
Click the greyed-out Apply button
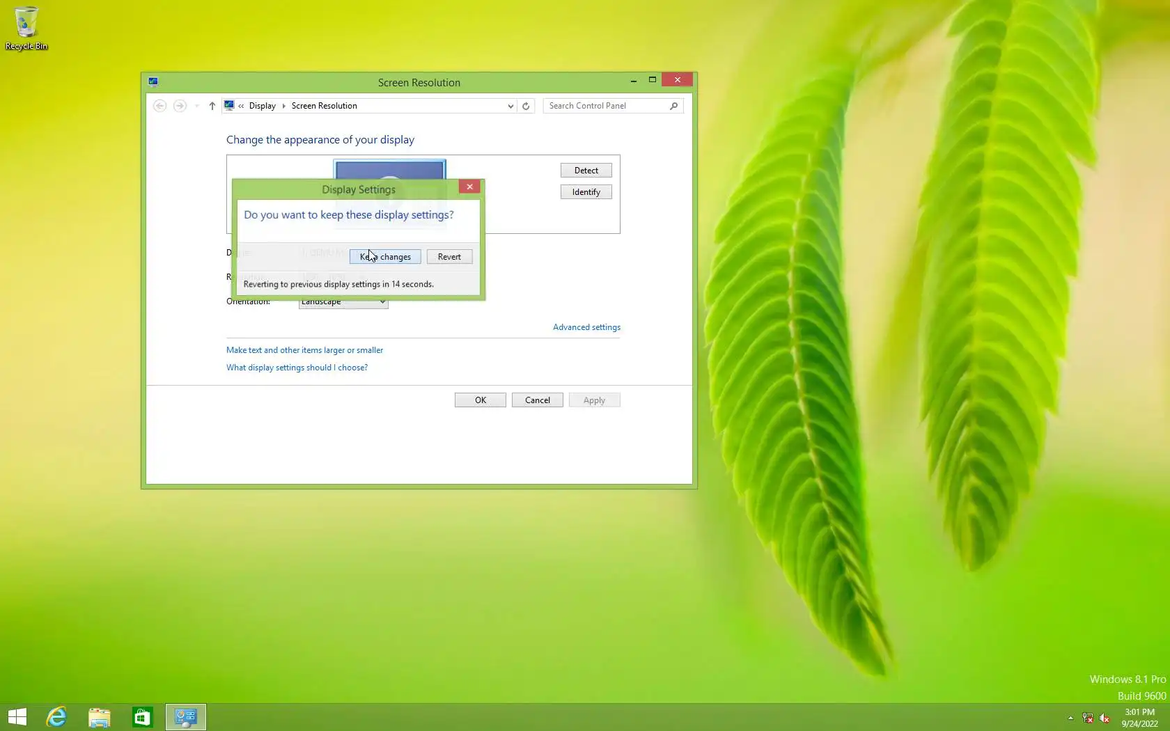594,400
